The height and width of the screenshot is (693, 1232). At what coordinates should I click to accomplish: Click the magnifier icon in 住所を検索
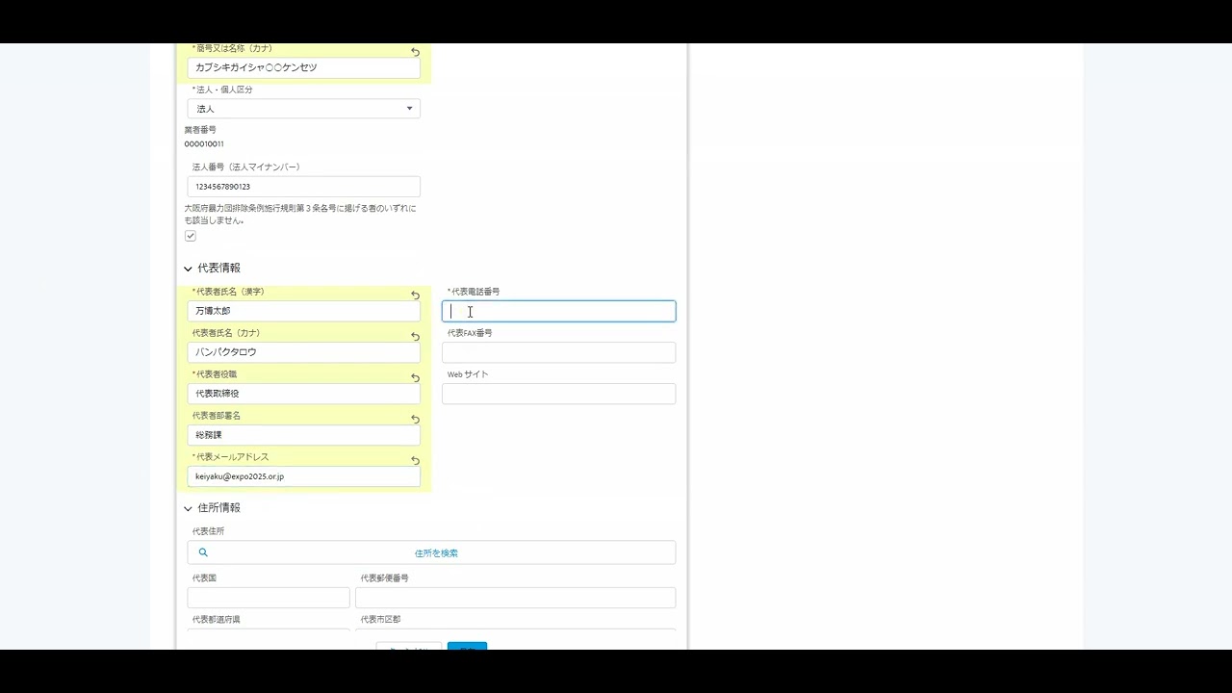[x=203, y=552]
